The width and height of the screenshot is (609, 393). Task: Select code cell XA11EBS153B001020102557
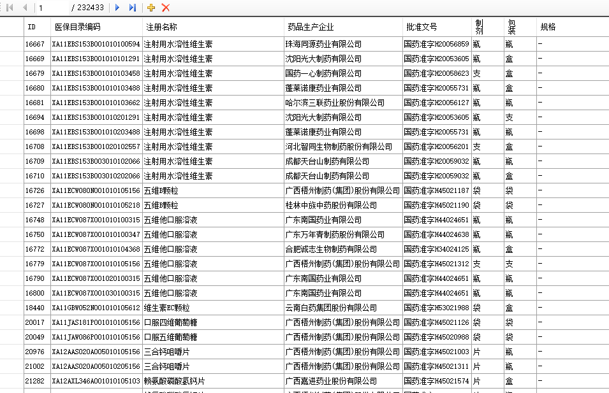[x=96, y=147]
